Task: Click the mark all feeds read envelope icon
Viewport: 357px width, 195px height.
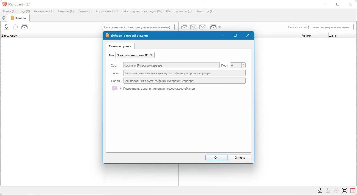Action: (24, 27)
